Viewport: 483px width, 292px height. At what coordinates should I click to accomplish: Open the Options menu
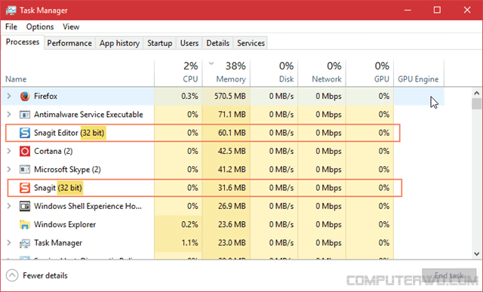coord(40,27)
